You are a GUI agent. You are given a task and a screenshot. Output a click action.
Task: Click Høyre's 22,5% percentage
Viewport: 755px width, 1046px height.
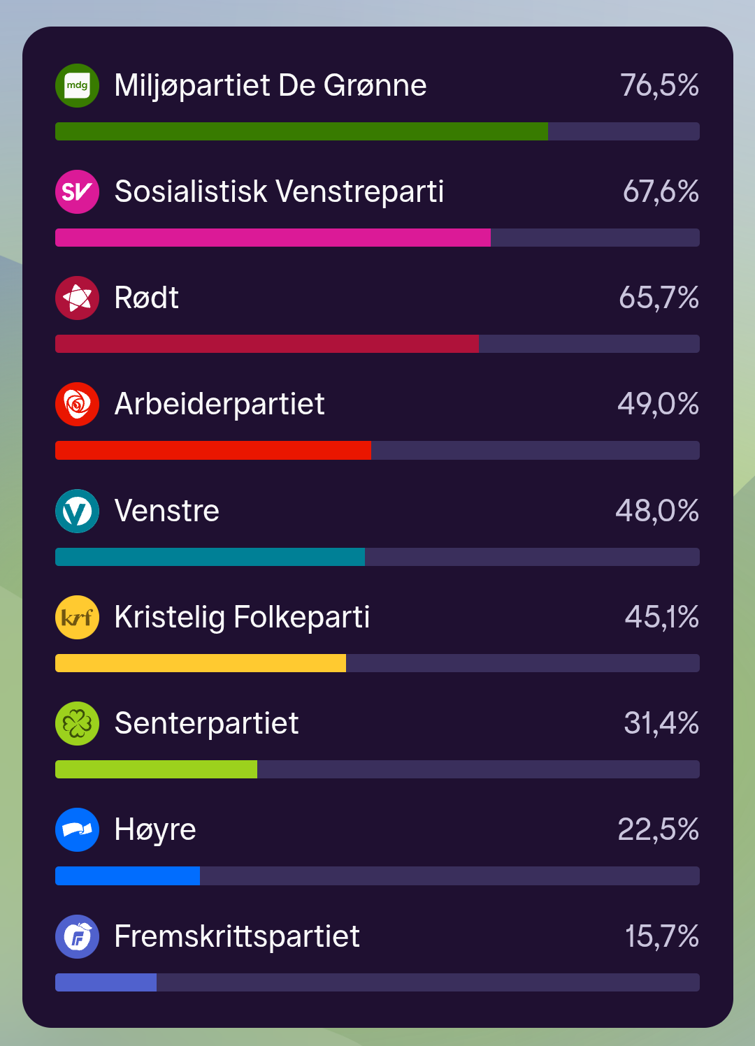(x=658, y=829)
